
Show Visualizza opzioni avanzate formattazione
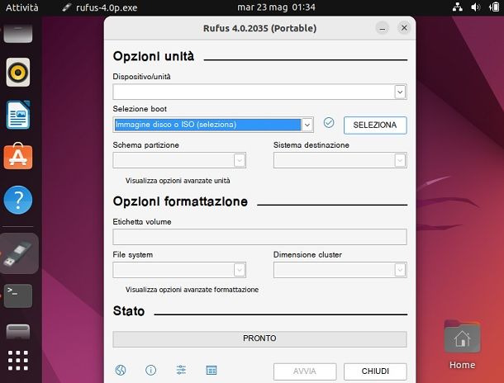(x=192, y=290)
